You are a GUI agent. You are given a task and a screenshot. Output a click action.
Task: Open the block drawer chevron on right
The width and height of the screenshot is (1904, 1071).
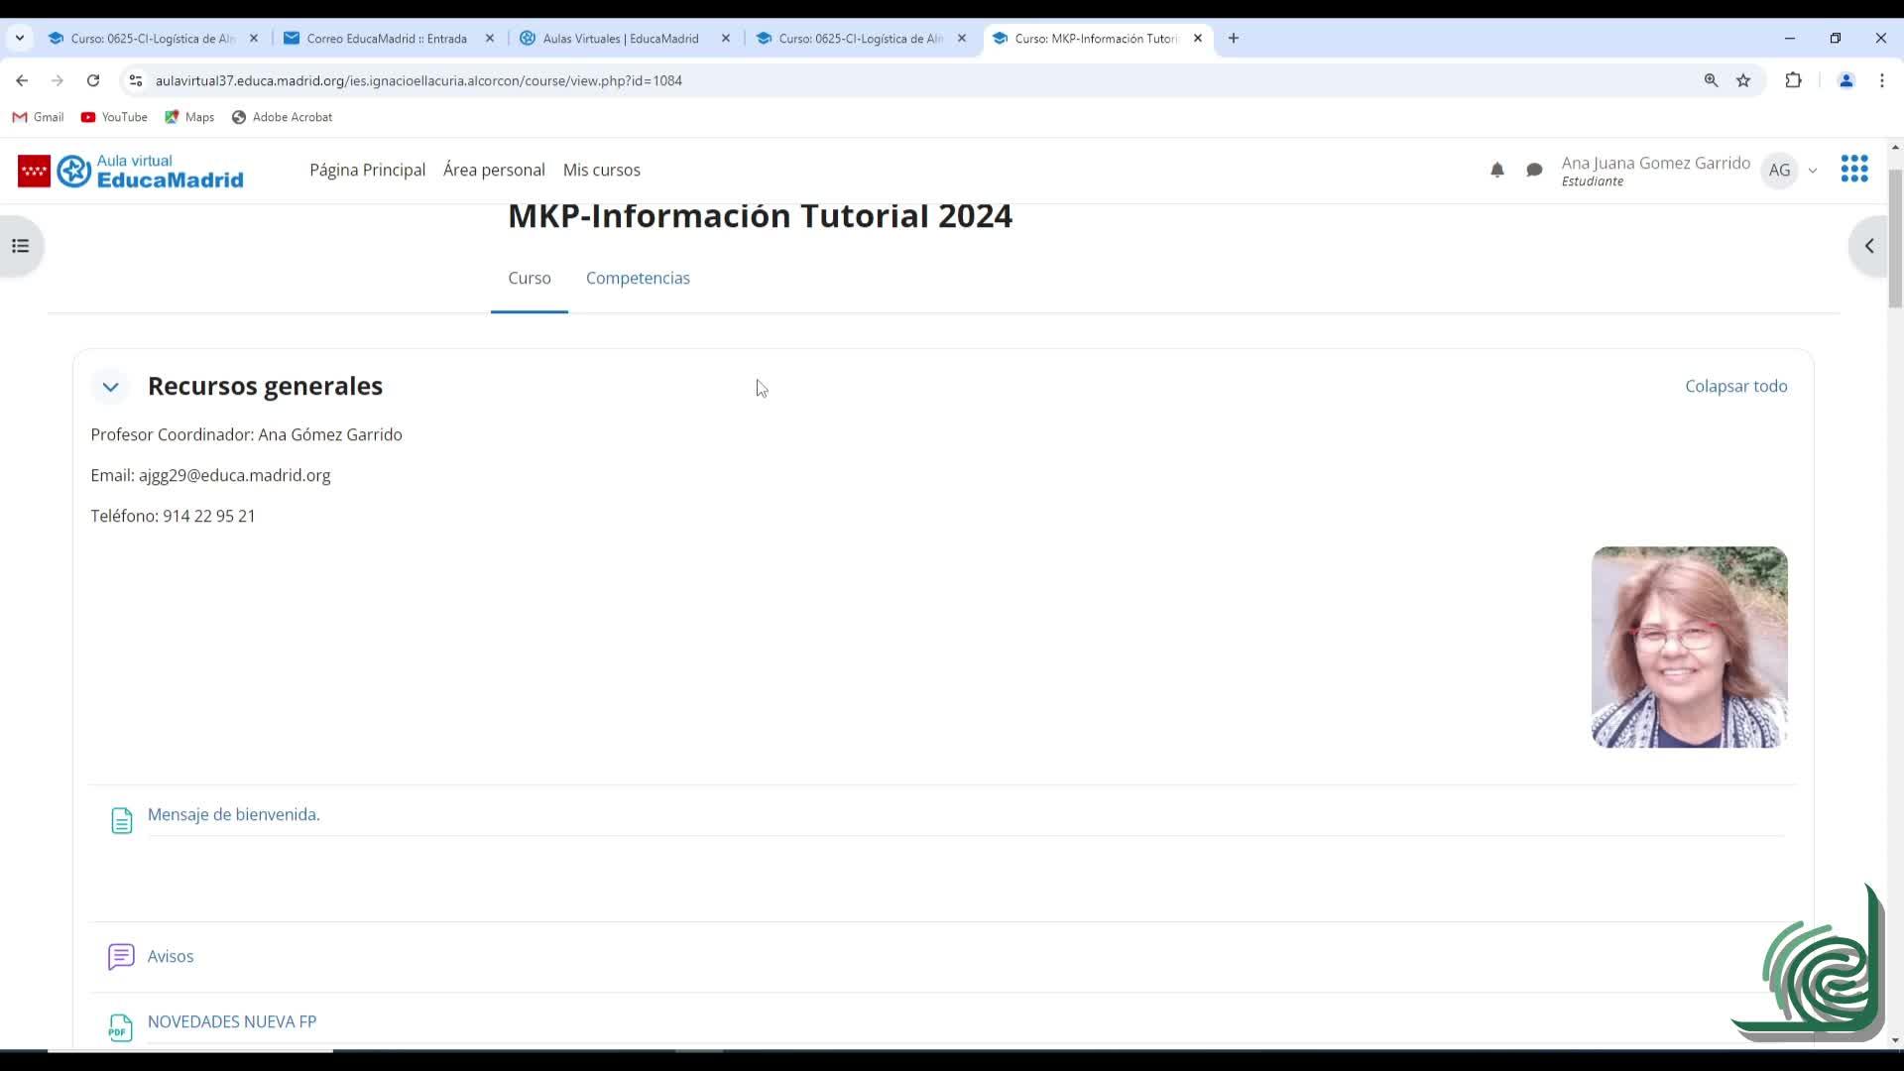1868,246
